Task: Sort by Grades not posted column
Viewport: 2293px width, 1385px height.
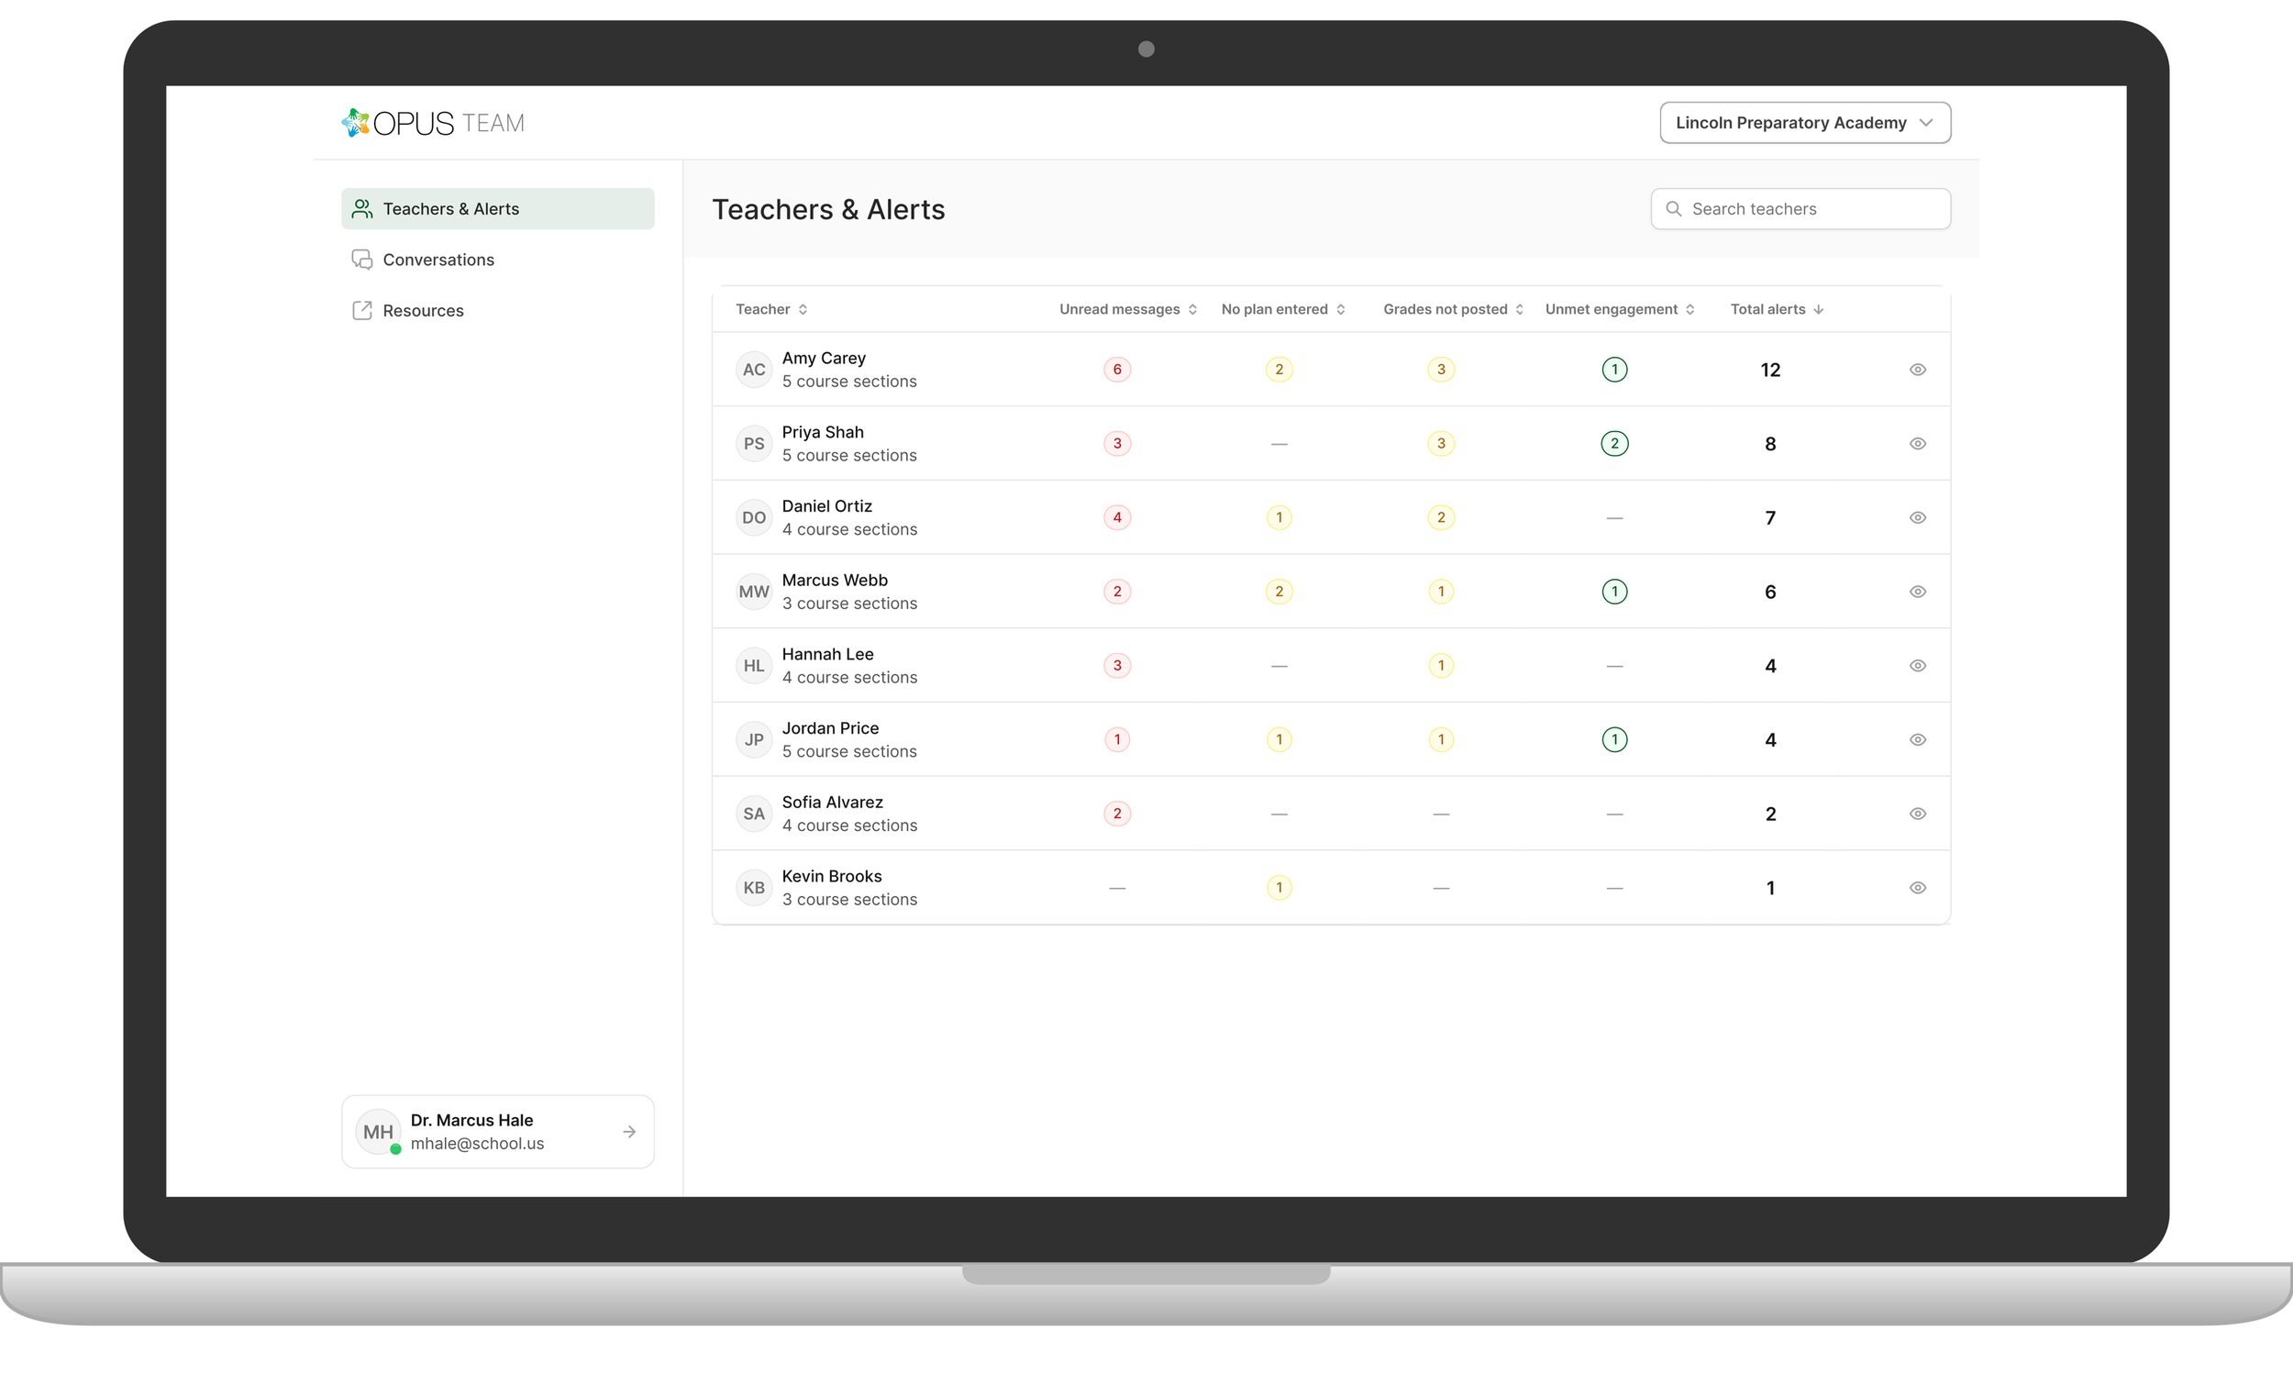Action: (1454, 309)
